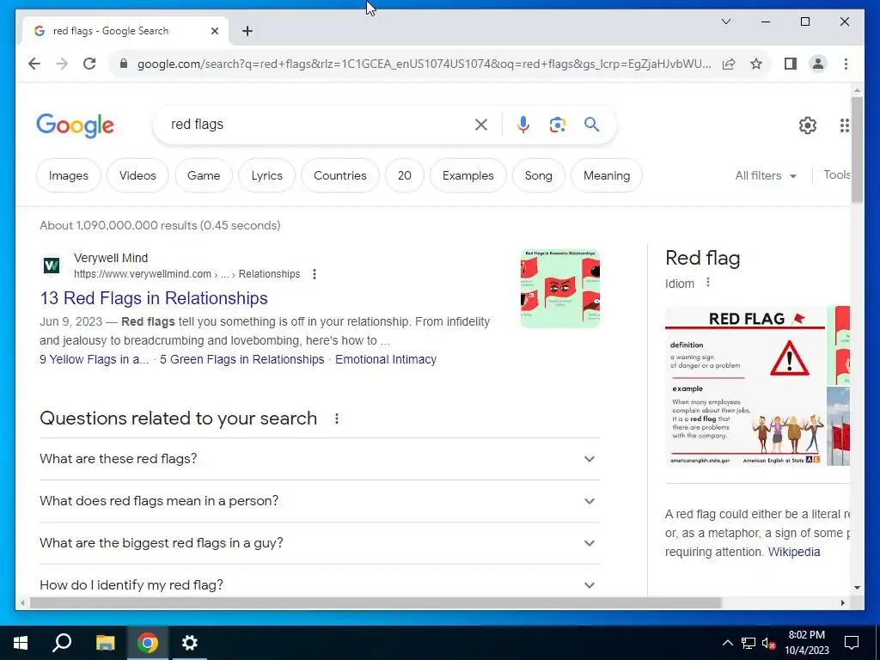
Task: Open the RED FLAG definition image
Action: pos(745,386)
